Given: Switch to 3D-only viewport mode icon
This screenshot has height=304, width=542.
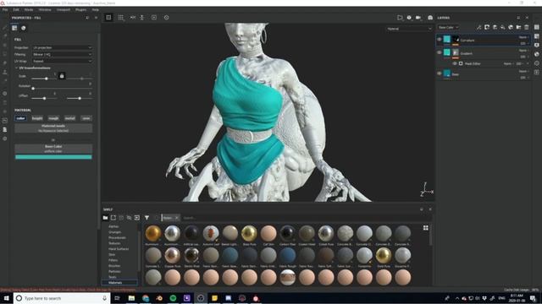Looking at the screenshot, I should click(x=108, y=17).
